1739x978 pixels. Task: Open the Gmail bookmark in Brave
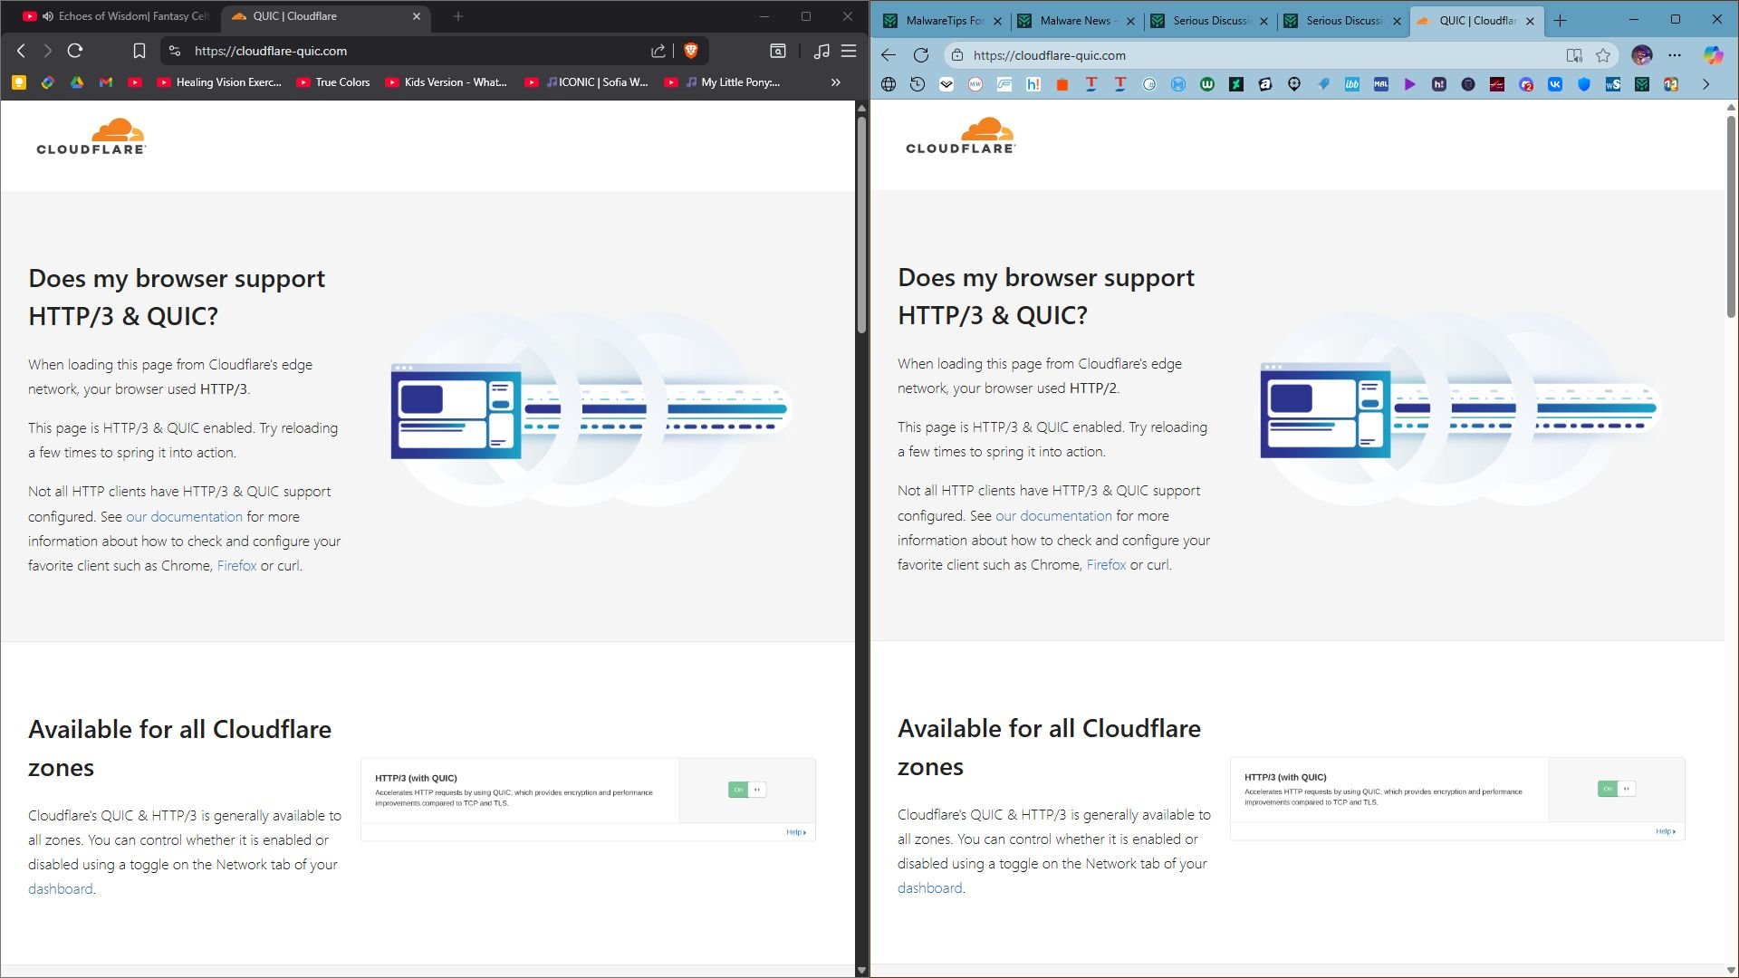(106, 82)
